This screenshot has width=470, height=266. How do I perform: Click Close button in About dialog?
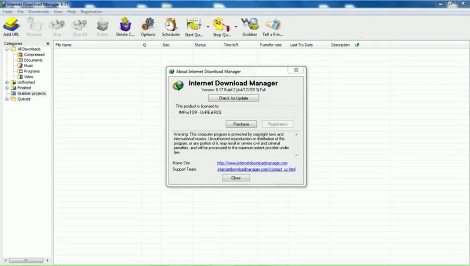(236, 178)
